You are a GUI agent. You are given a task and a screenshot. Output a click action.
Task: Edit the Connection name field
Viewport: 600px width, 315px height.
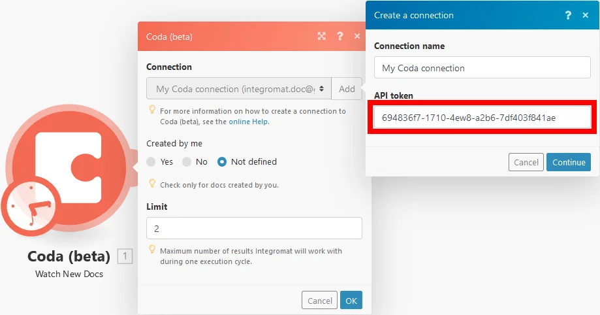point(482,68)
